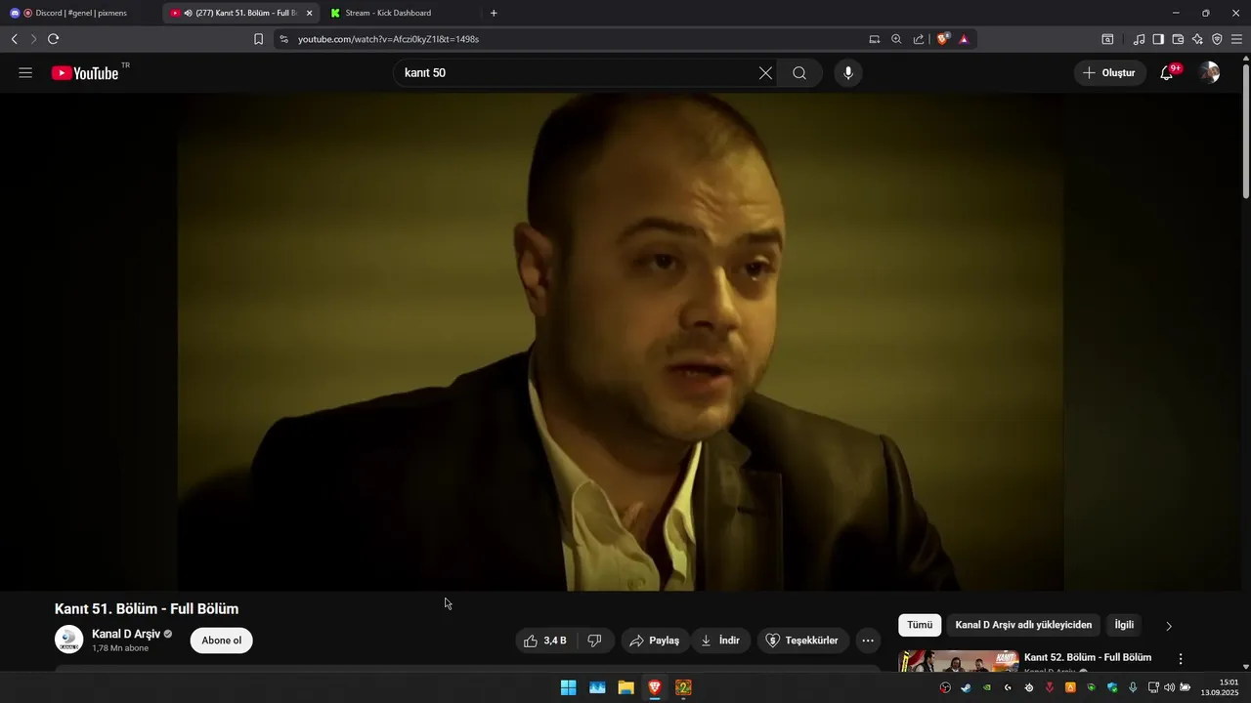
Task: Show more chips with right chevron
Action: point(1169,626)
